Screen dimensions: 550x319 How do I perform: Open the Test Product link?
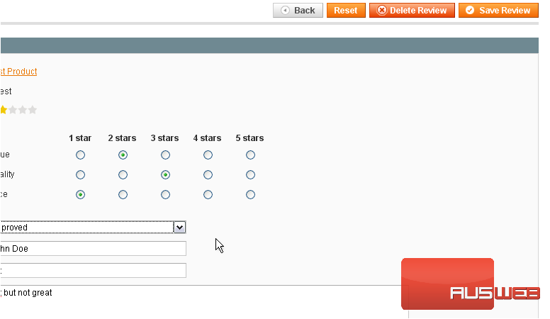point(18,72)
